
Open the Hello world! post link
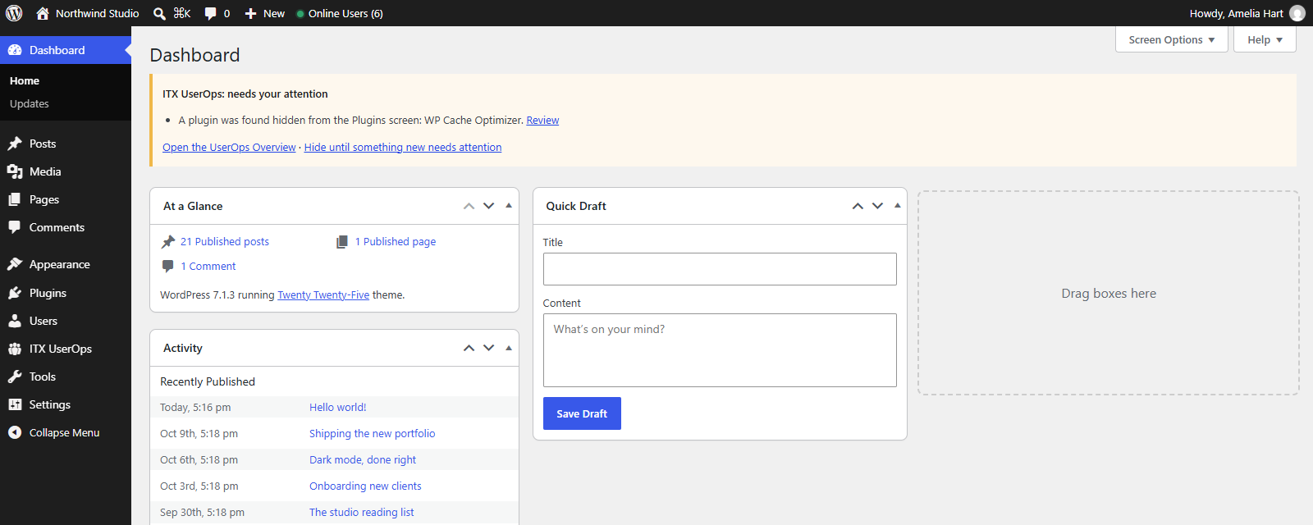tap(338, 407)
